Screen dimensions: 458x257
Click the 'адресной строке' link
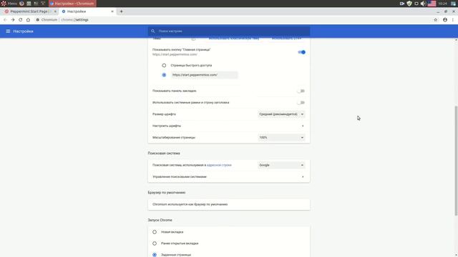click(219, 165)
